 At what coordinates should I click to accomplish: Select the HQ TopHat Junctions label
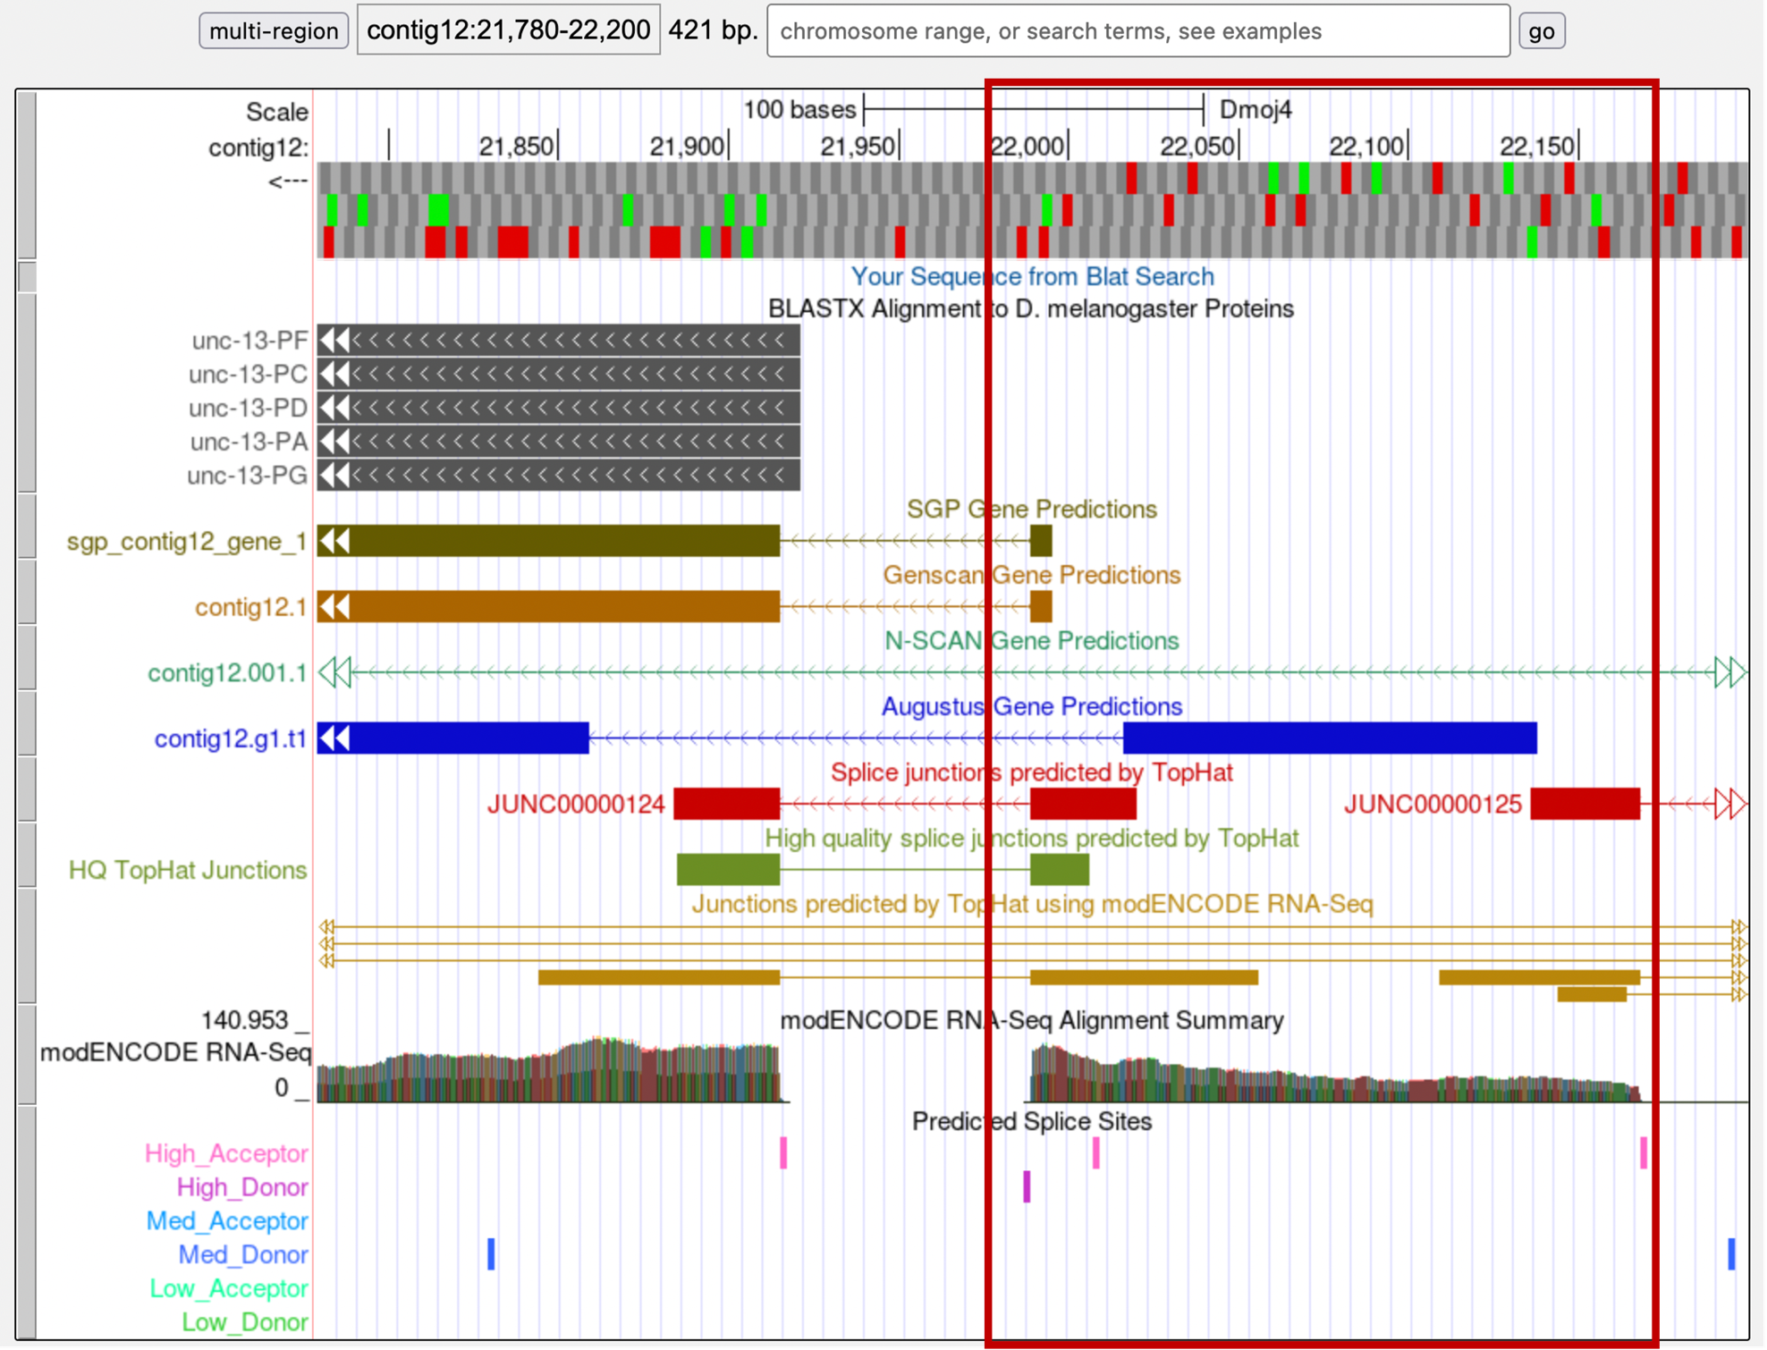pos(188,871)
